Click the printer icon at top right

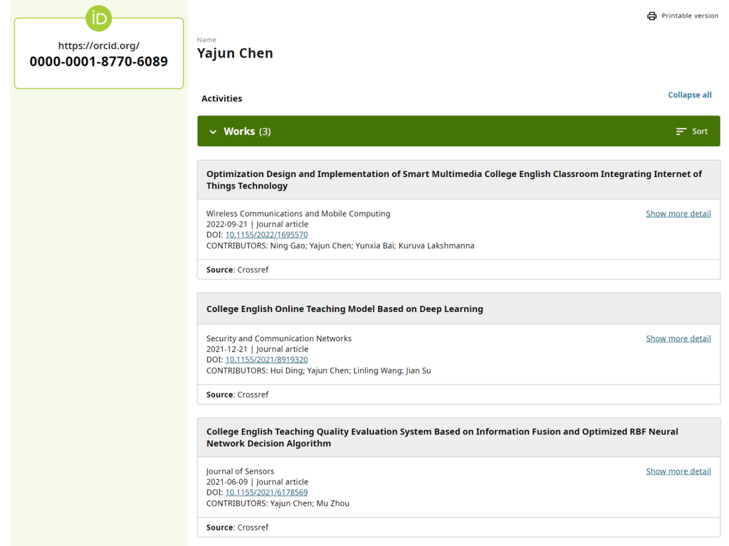click(651, 16)
